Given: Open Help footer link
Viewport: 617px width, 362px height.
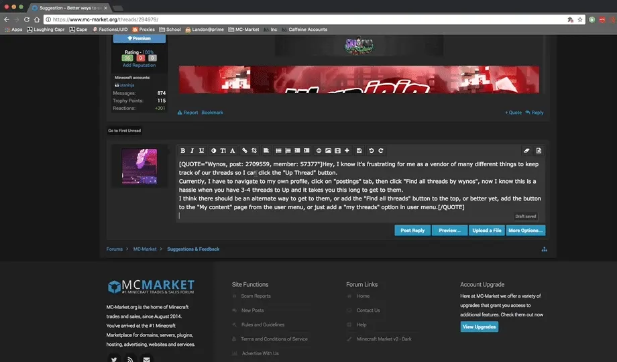Looking at the screenshot, I should (361, 324).
